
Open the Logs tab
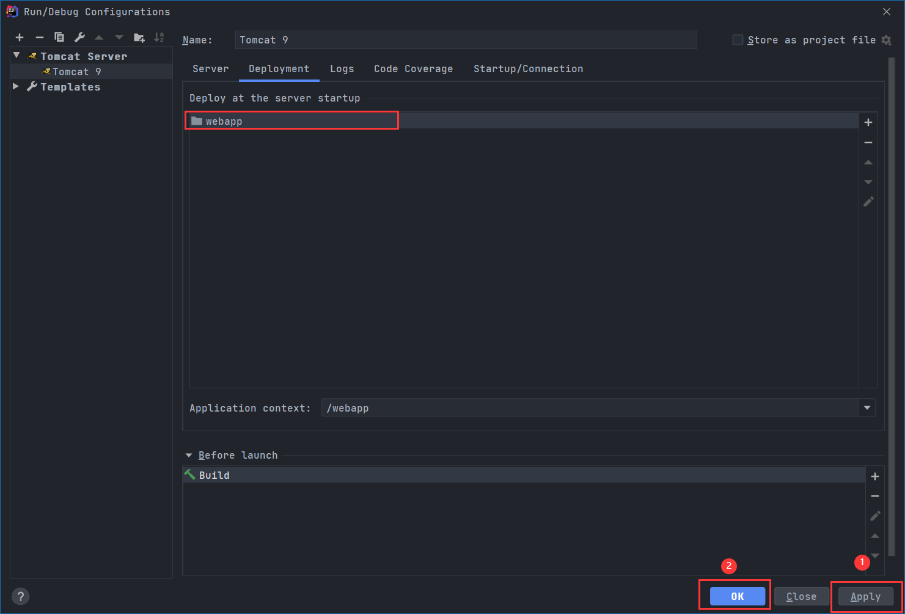(342, 68)
